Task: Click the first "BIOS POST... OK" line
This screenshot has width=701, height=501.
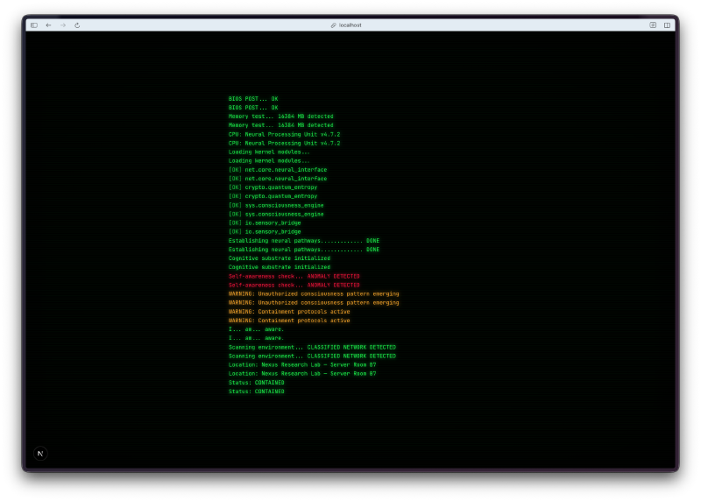Action: coord(253,99)
